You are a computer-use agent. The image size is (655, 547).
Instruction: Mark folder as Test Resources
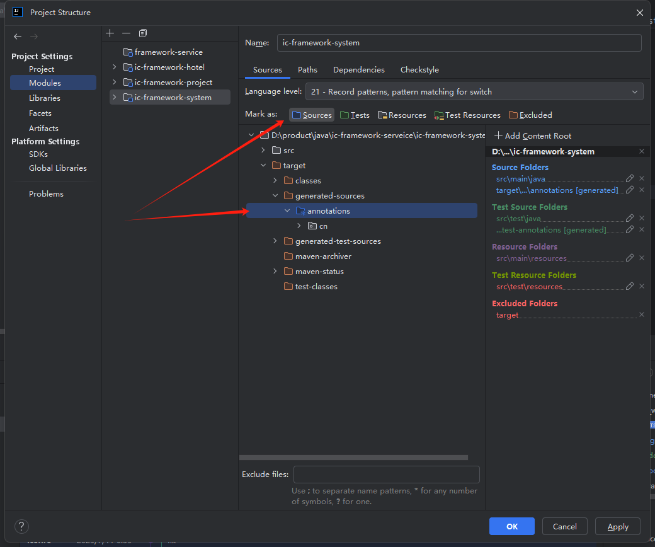tap(467, 115)
